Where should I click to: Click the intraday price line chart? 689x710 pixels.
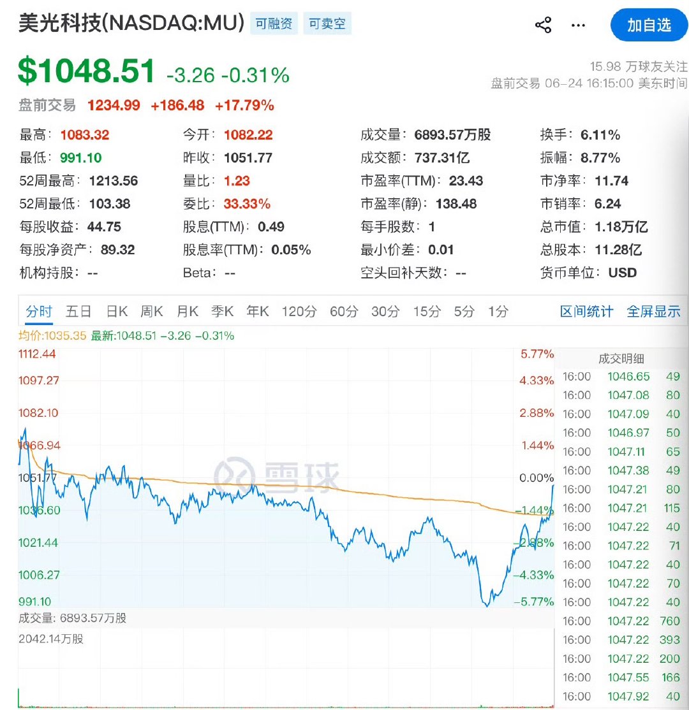(x=286, y=478)
